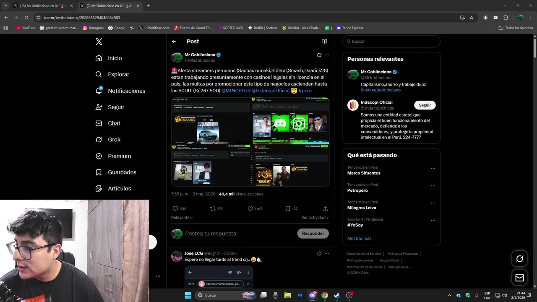Bookmark this page with star icon
This screenshot has width=537, height=302.
click(x=472, y=18)
